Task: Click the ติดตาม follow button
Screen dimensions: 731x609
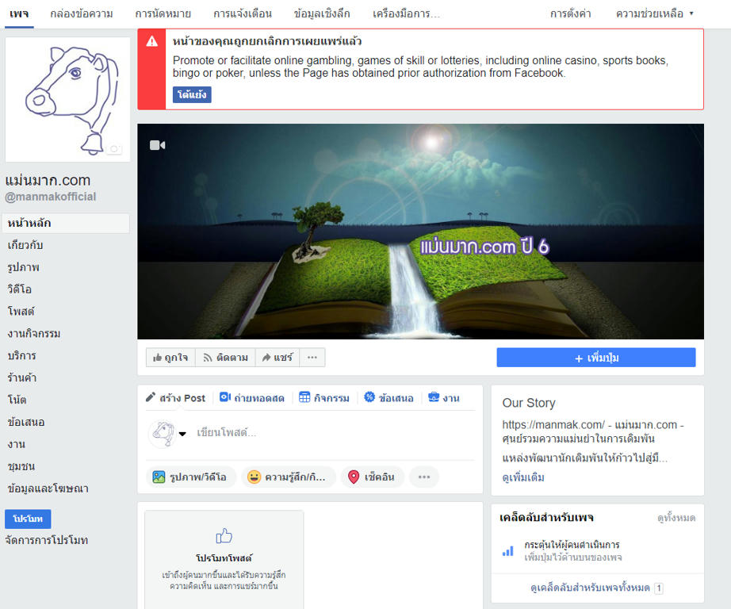Action: (x=226, y=358)
